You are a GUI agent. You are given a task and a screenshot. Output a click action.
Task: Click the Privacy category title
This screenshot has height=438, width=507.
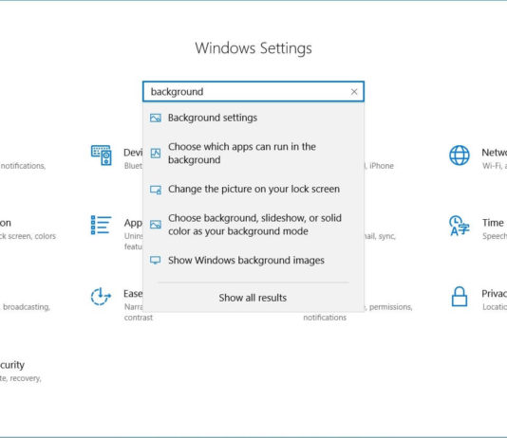point(494,293)
